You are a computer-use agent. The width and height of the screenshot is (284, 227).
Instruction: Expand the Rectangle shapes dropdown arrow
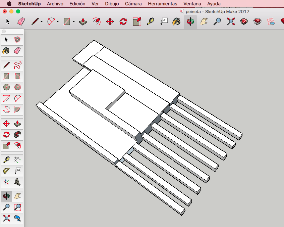(x=74, y=21)
